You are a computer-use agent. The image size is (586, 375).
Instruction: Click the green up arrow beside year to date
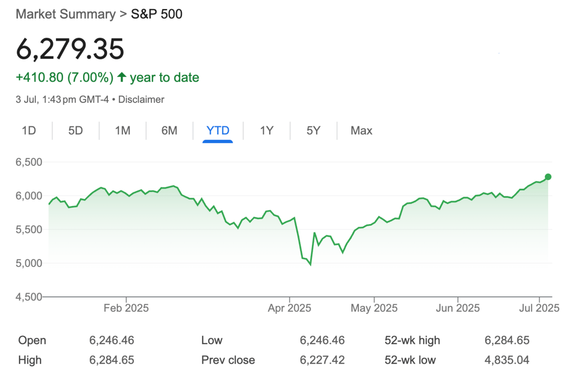tap(121, 78)
